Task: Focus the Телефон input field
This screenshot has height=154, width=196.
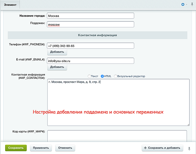Action: (90, 46)
